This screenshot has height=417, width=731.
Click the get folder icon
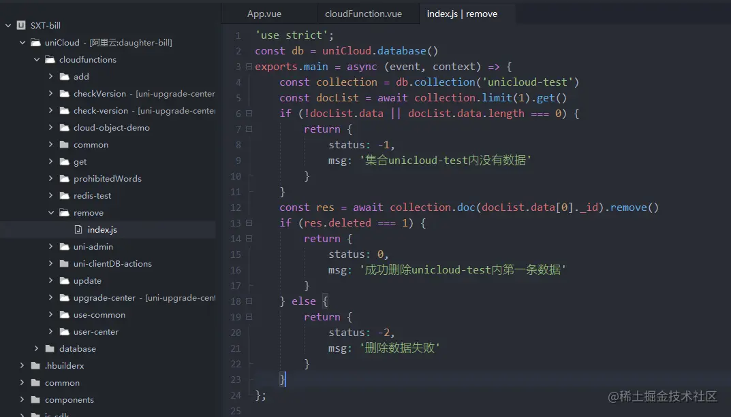pos(64,161)
